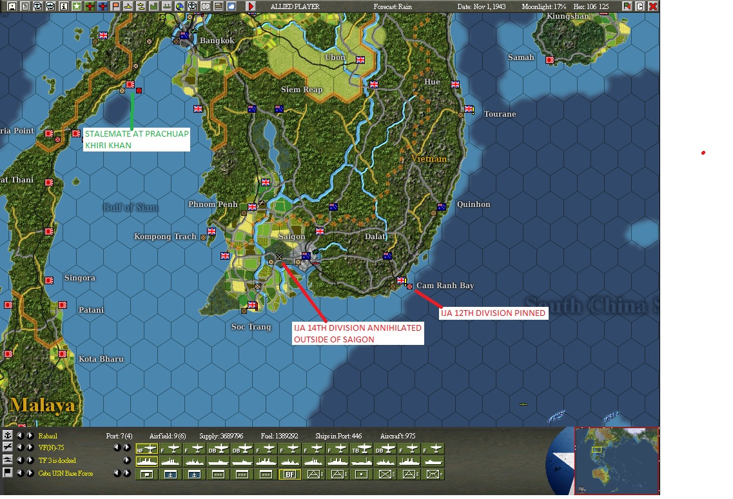
Task: Click the 'C' button in top bar
Action: (x=640, y=6)
